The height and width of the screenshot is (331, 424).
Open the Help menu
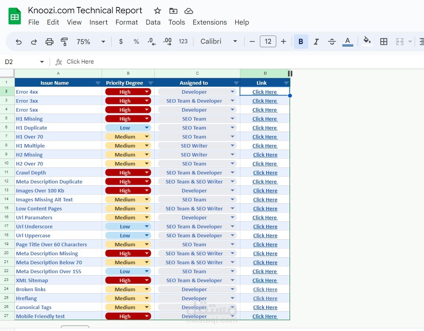tap(242, 22)
